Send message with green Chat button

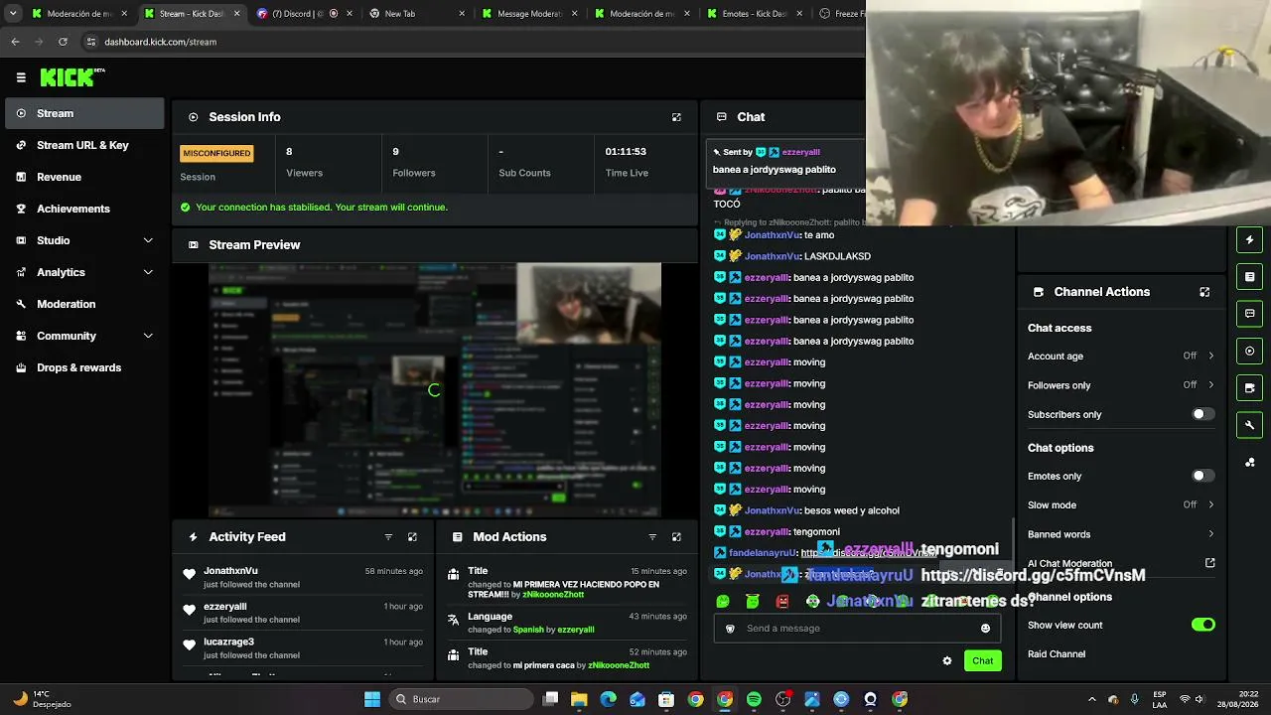pos(982,661)
